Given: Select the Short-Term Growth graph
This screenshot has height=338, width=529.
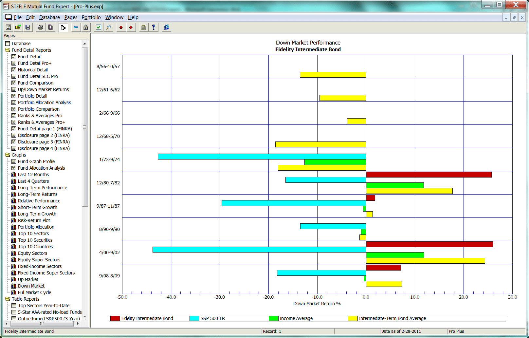Looking at the screenshot, I should coord(37,207).
